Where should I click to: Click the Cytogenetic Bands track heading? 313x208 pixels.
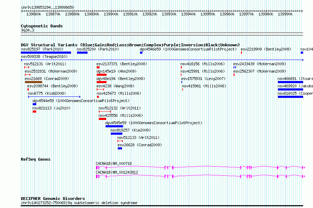coord(42,26)
